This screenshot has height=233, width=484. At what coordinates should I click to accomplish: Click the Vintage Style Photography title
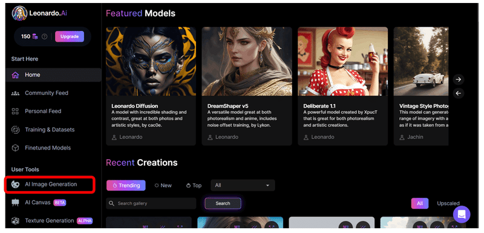pos(424,106)
